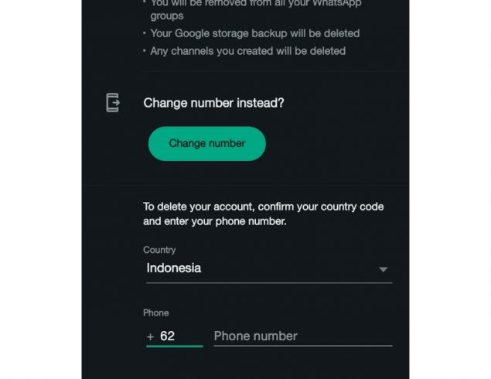
Task: Select the 'Phone' field label
Action: pos(156,312)
